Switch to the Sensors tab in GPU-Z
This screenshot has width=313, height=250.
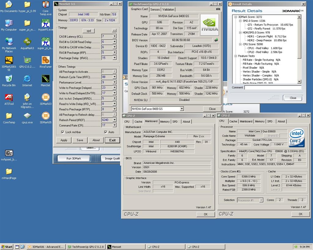pyautogui.click(x=155, y=9)
